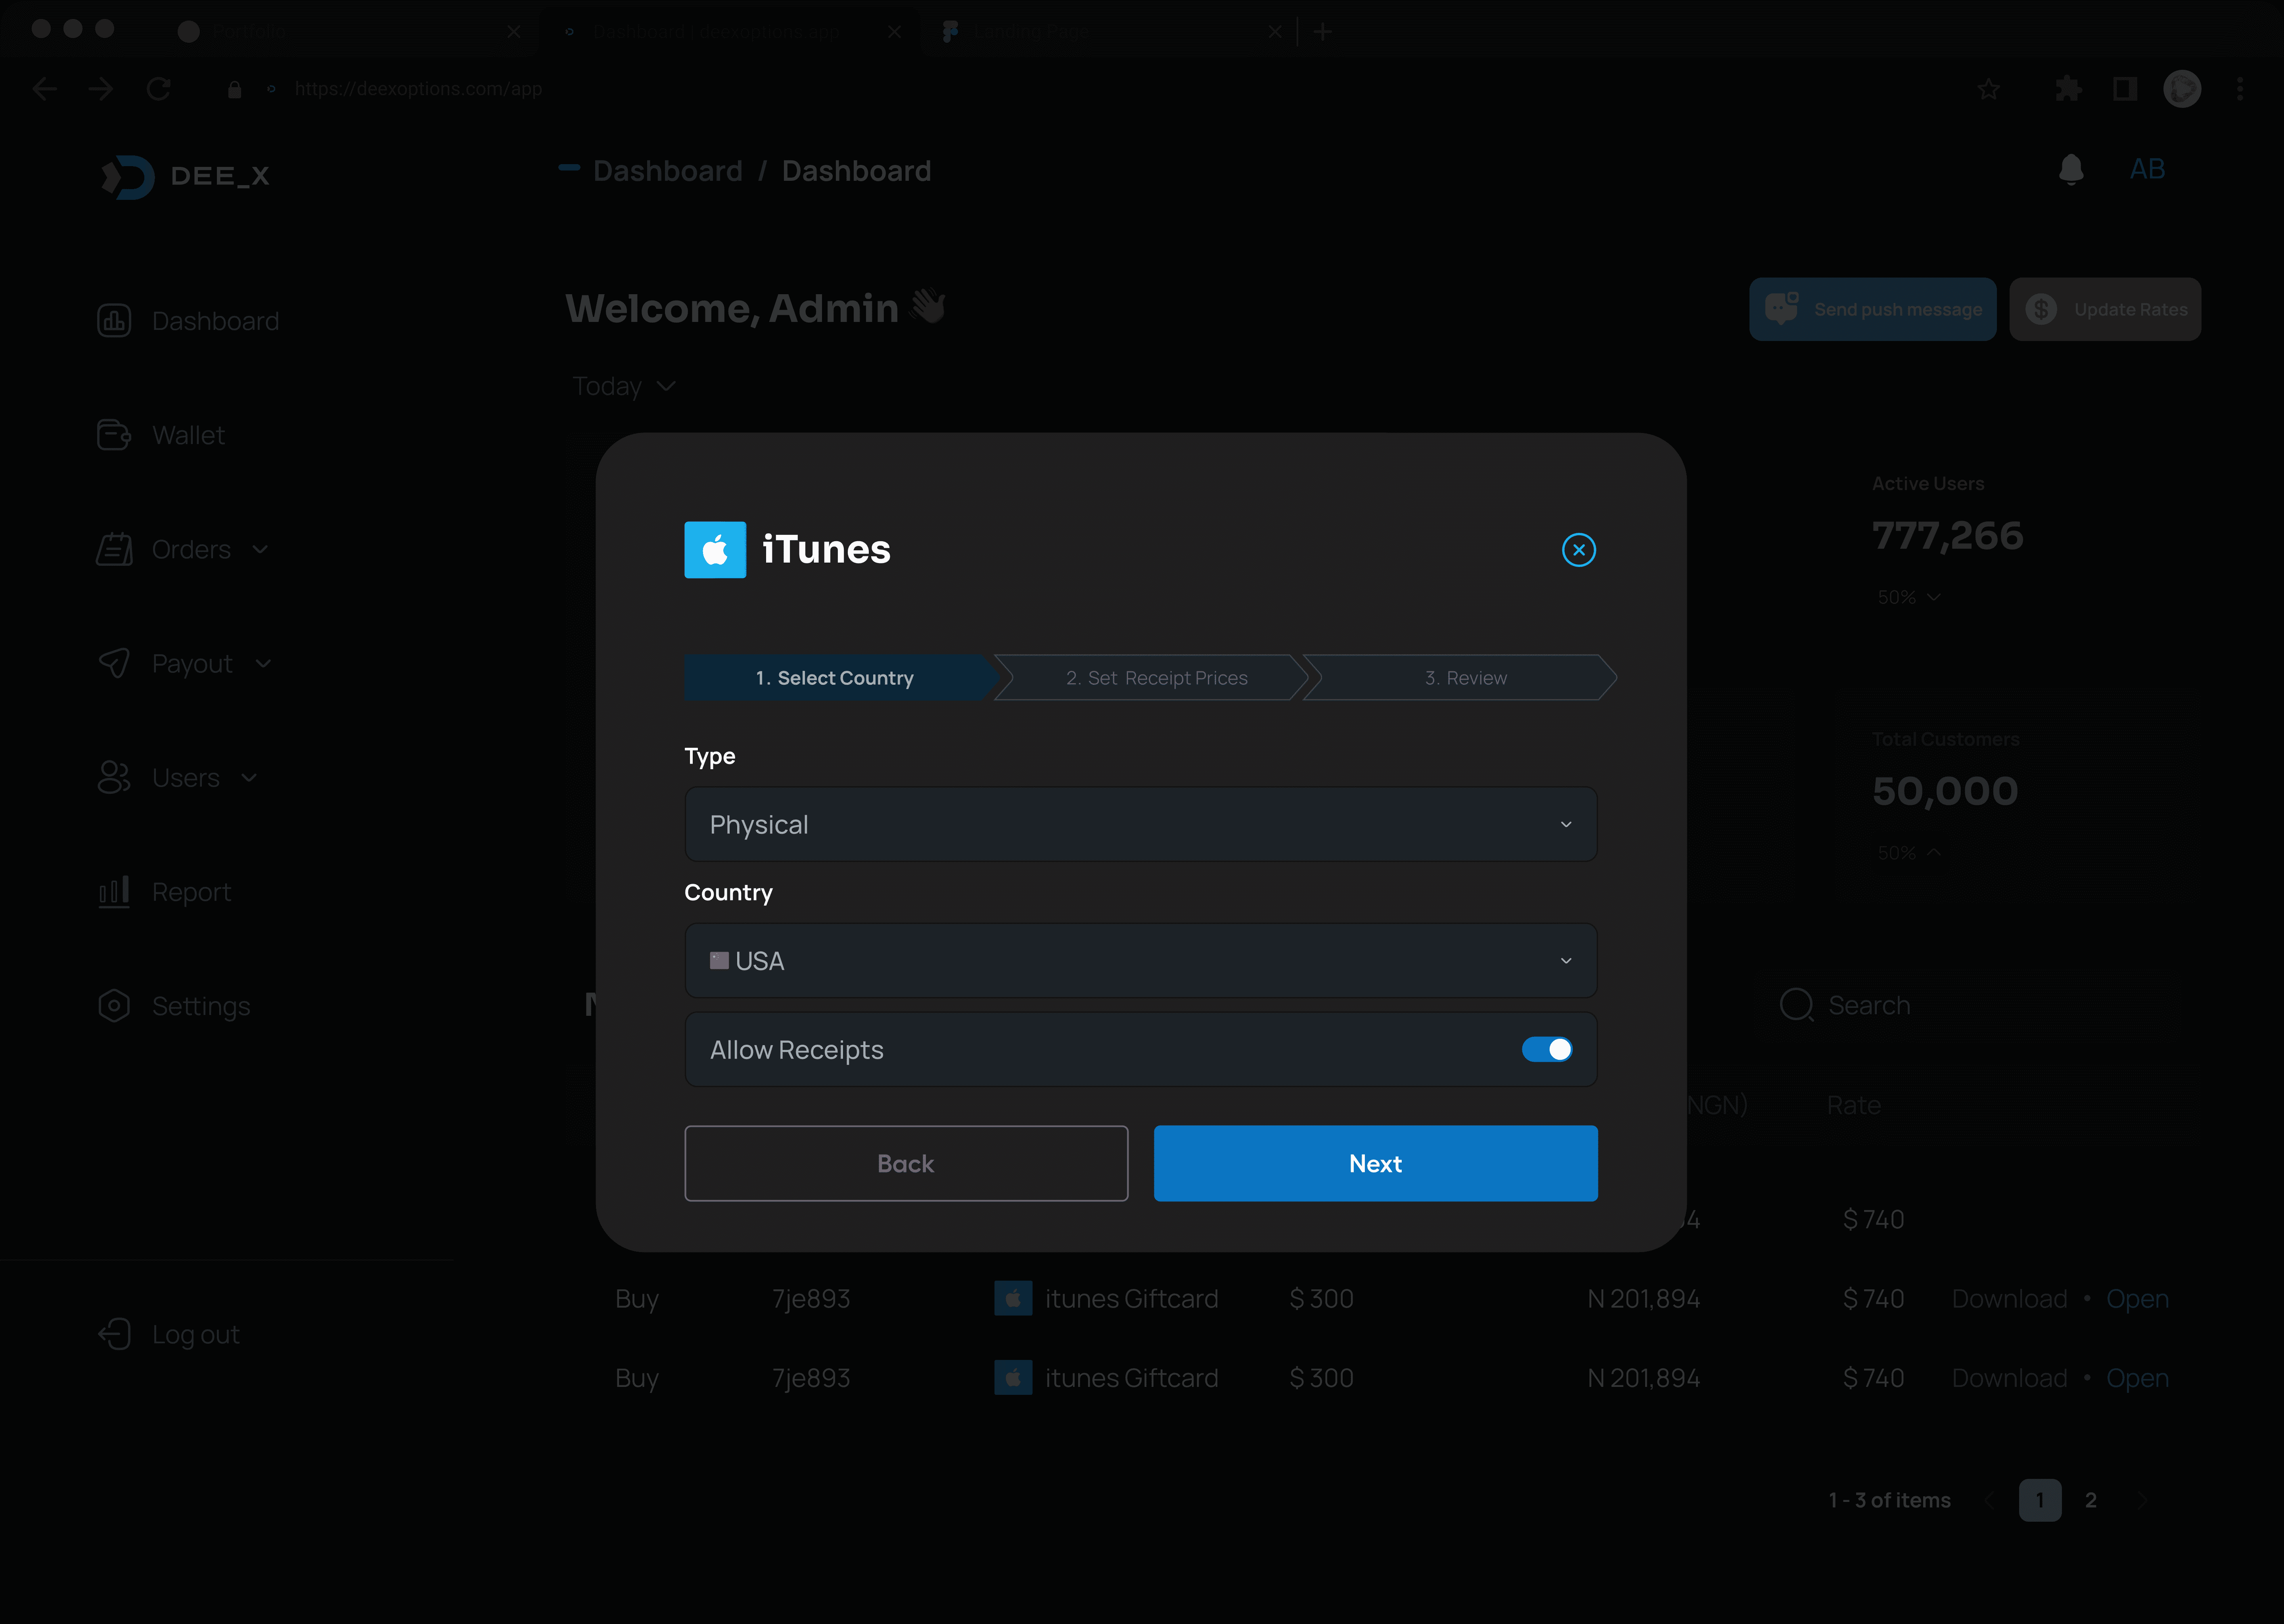Click the Orders calendar icon
The width and height of the screenshot is (2284, 1624).
click(x=114, y=549)
